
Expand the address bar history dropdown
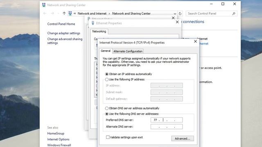tap(175, 13)
